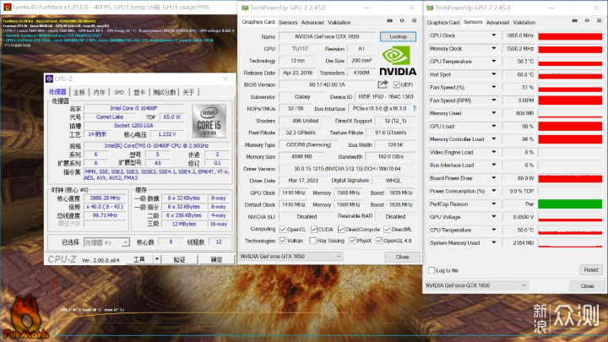Click the refresh icon in GPU-Z Graphics Card window

coord(402,20)
